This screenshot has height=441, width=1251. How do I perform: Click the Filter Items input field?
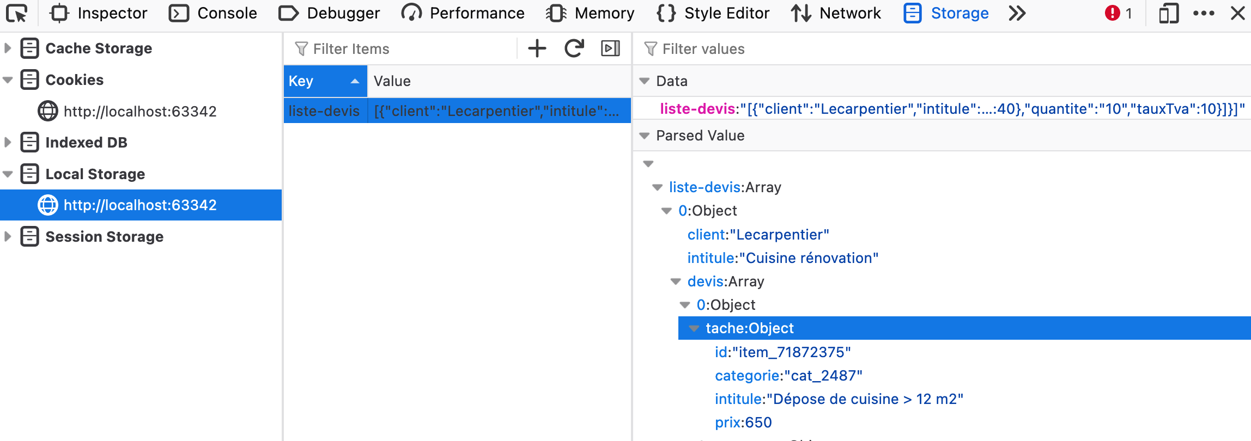[403, 49]
